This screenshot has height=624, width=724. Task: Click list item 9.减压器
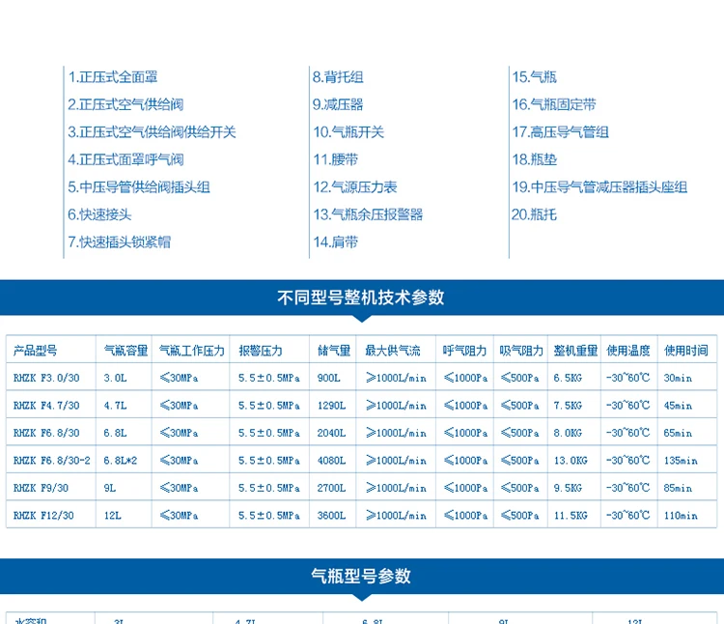coord(338,104)
